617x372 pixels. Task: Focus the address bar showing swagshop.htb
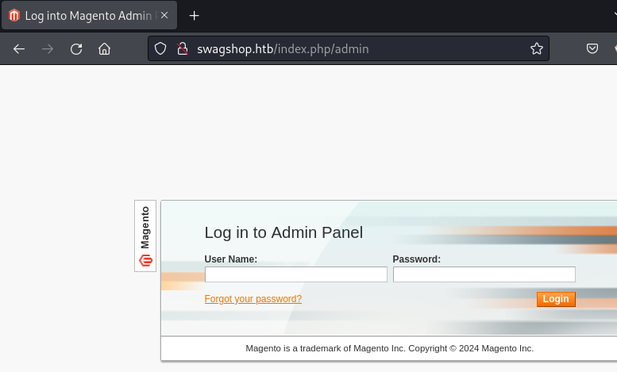pyautogui.click(x=349, y=48)
